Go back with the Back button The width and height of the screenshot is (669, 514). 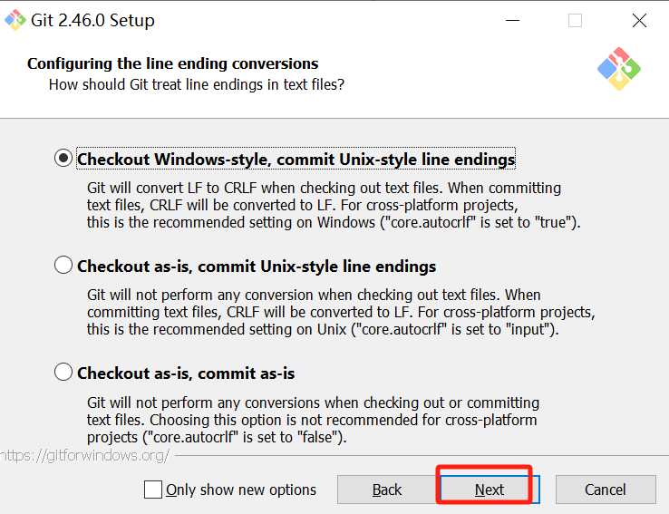point(387,490)
